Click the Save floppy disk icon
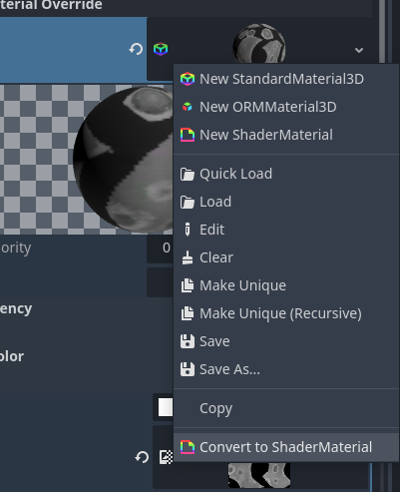The height and width of the screenshot is (492, 400). (x=188, y=341)
